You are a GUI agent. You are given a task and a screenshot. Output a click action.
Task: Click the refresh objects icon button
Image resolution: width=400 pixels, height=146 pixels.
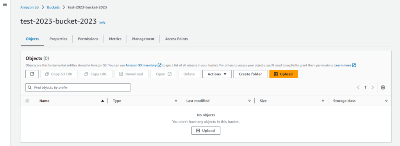tap(32, 74)
